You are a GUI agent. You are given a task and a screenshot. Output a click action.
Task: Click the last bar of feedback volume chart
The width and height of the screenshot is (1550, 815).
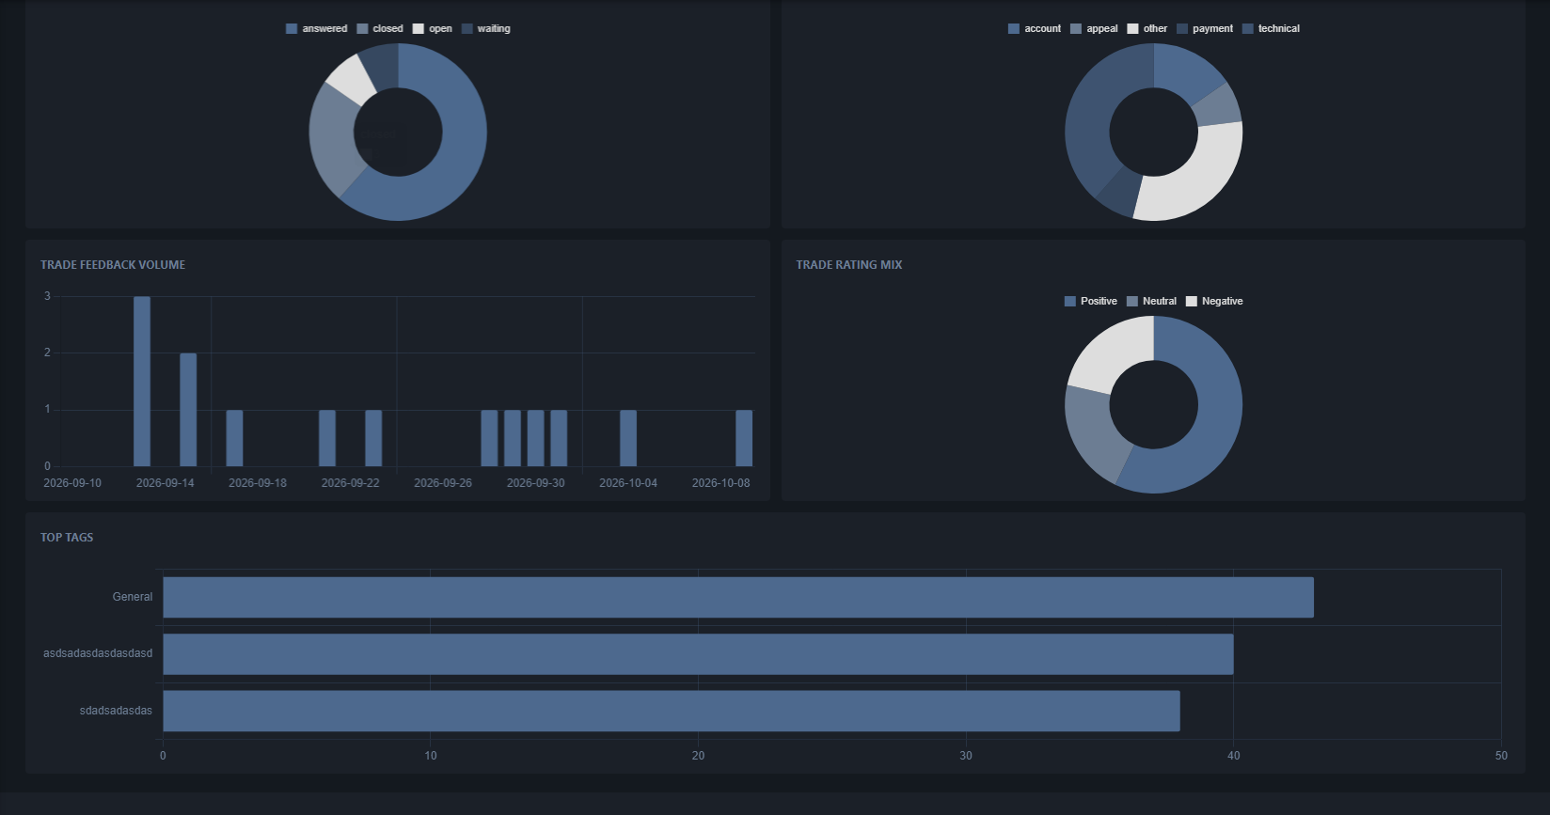click(x=744, y=438)
